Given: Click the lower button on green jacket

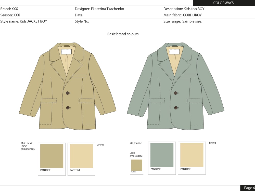Looking at the screenshot, I should (176, 108).
